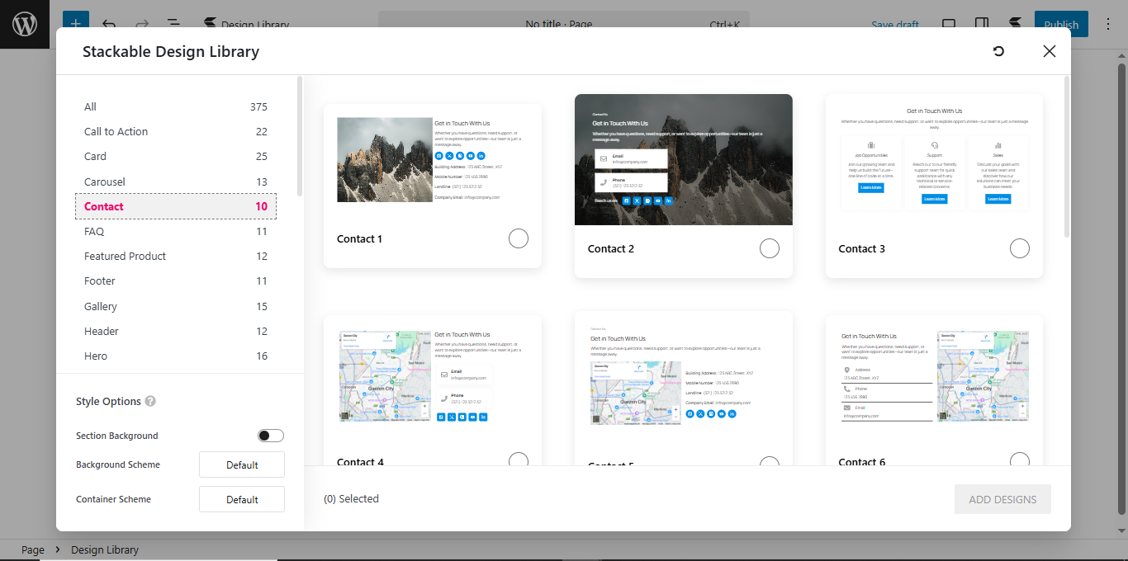Viewport: 1128px width, 561px height.
Task: Open the Contact 2 dark mountain thumbnail
Action: click(x=684, y=159)
